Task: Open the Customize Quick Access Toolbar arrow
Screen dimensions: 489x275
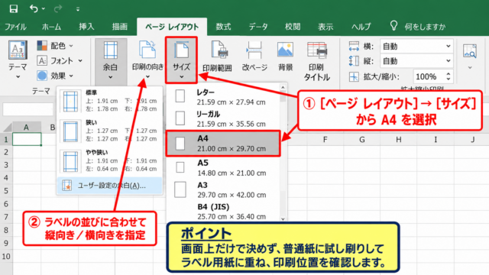Action: tap(78, 9)
